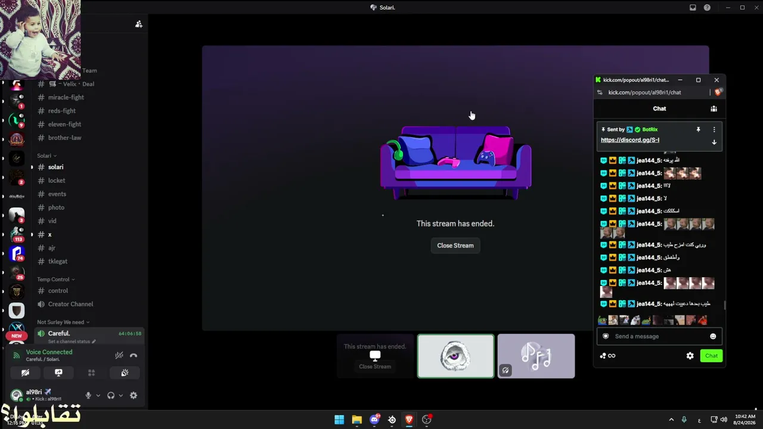Viewport: 763px width, 429px height.
Task: Collapse the Solari category
Action: click(x=47, y=156)
